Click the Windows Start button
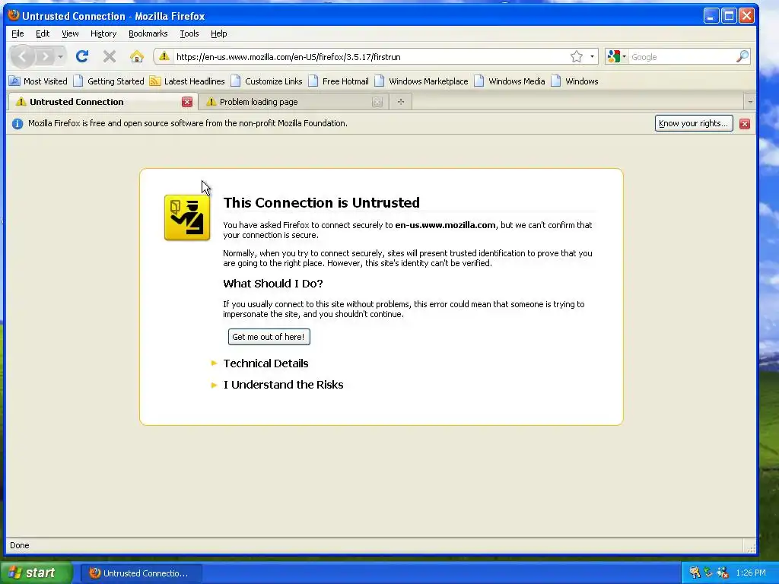Screen dimensions: 779x584 (36, 573)
